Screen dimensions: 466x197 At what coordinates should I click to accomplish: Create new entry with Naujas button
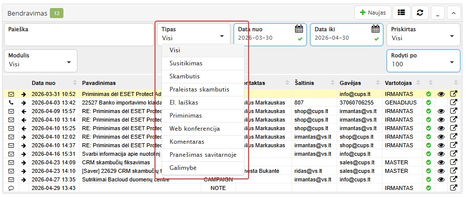pos(373,13)
